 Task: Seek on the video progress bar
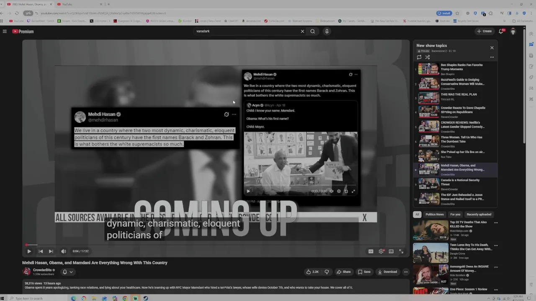216,245
